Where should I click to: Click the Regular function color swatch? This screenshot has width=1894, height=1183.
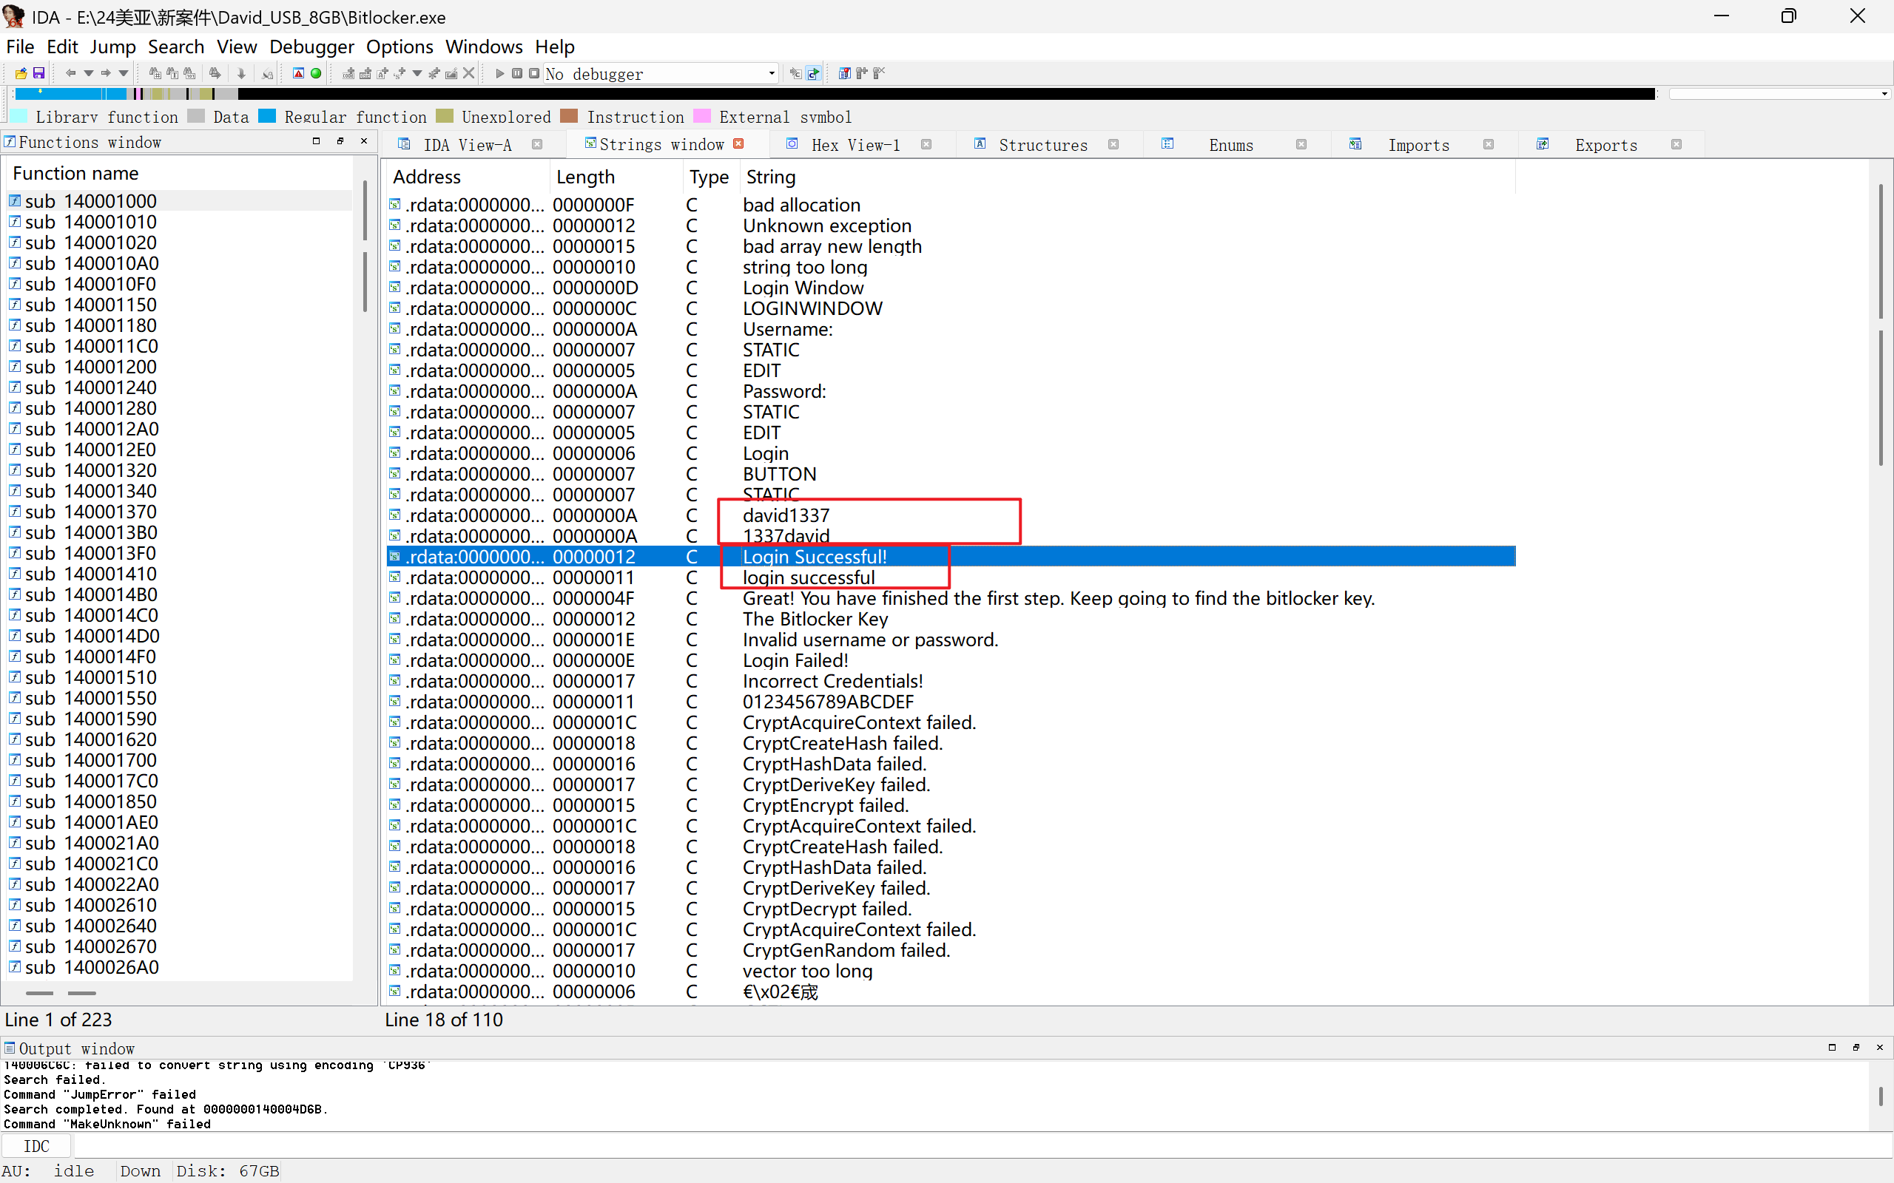coord(268,117)
